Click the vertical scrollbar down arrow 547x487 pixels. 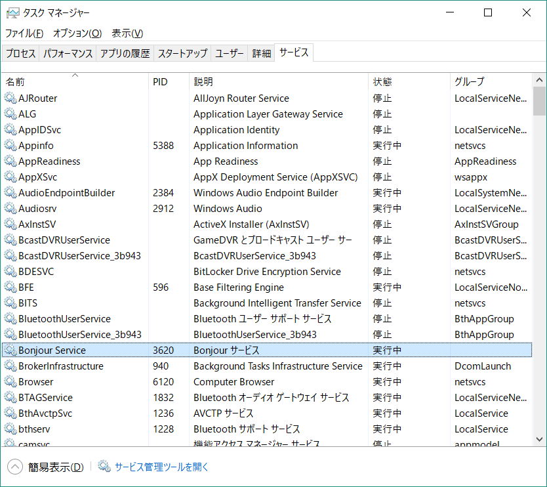(x=540, y=440)
